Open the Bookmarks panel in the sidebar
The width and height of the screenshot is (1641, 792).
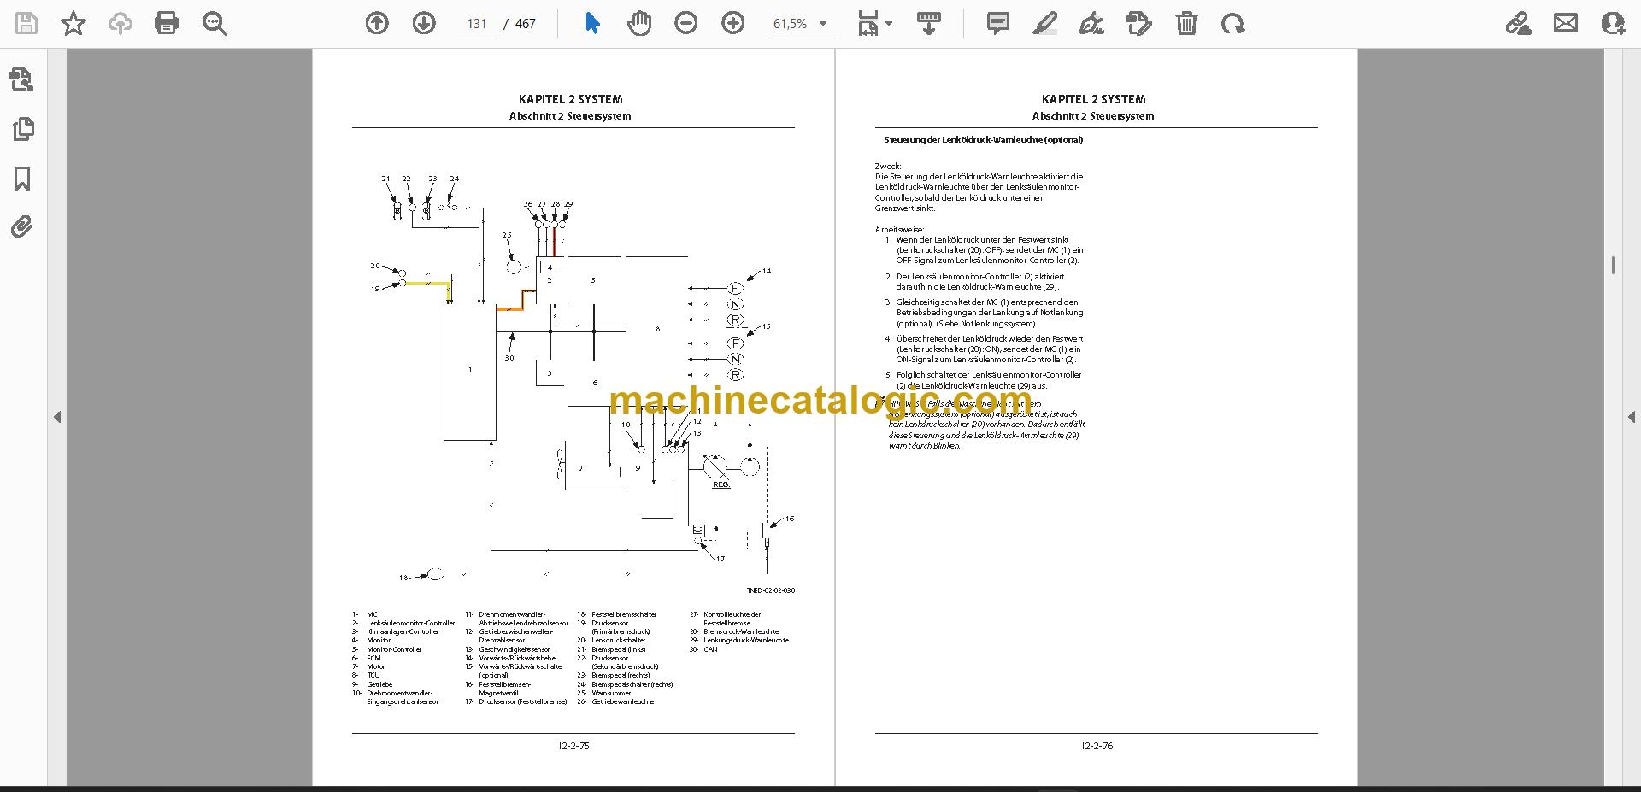[x=22, y=179]
